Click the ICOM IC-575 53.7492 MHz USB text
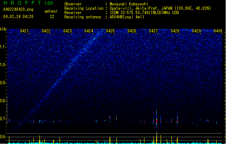The height and width of the screenshot is (144, 226). coord(144,13)
